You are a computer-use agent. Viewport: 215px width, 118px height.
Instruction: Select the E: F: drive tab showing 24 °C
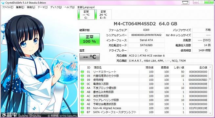103,15
